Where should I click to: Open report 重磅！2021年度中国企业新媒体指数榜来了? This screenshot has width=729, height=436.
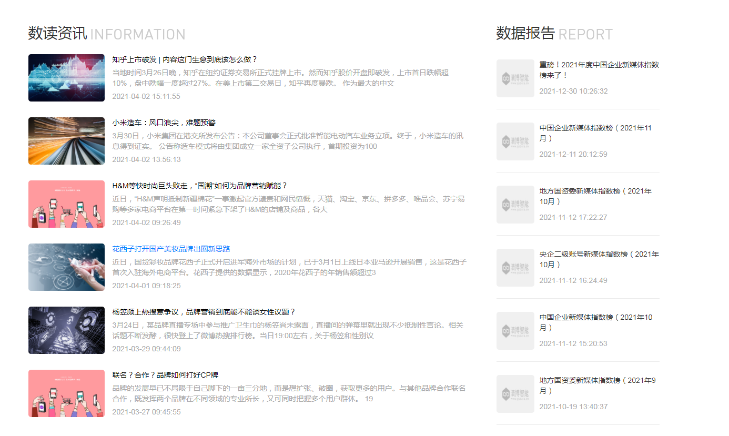point(599,70)
